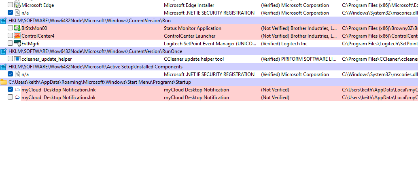Click the BrStsMon00 Status Monitor icon
Viewport: 418px width, 193px height.
coord(17,28)
